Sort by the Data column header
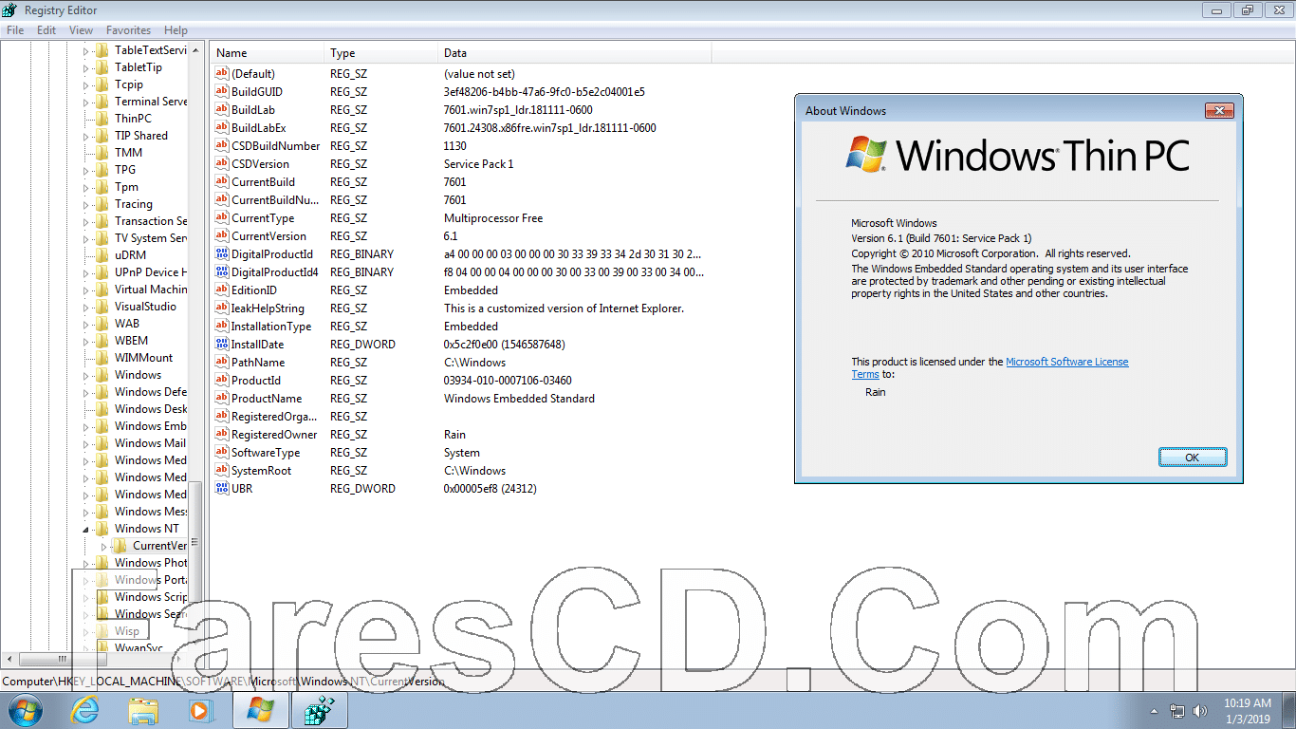The image size is (1296, 729). [x=575, y=53]
